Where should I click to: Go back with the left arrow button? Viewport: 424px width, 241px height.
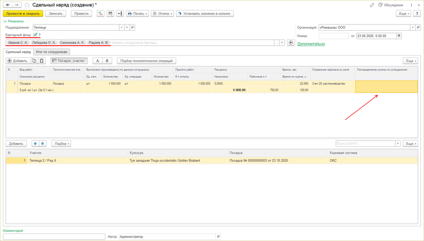[8, 5]
